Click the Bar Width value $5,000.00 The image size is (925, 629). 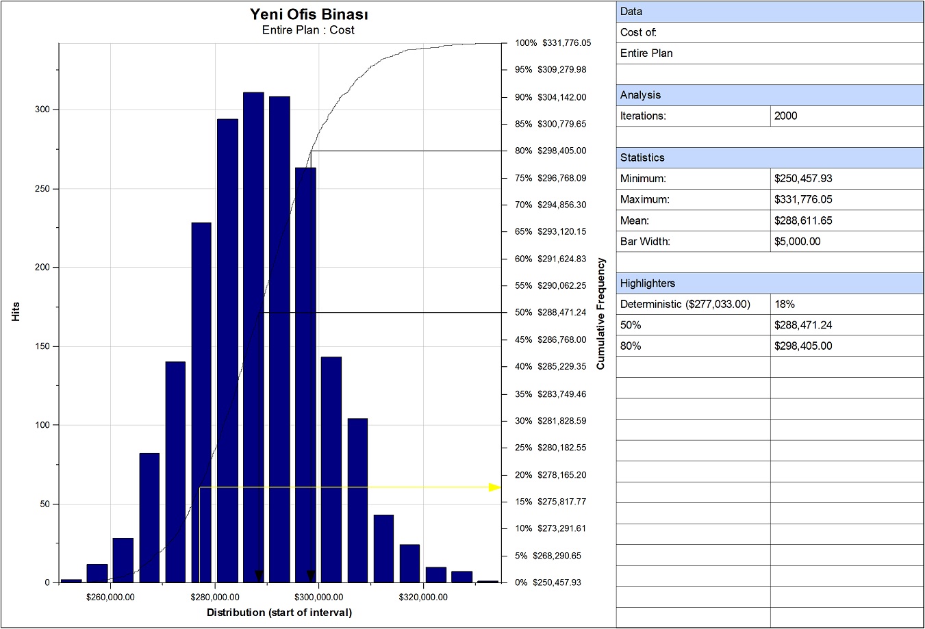click(798, 242)
